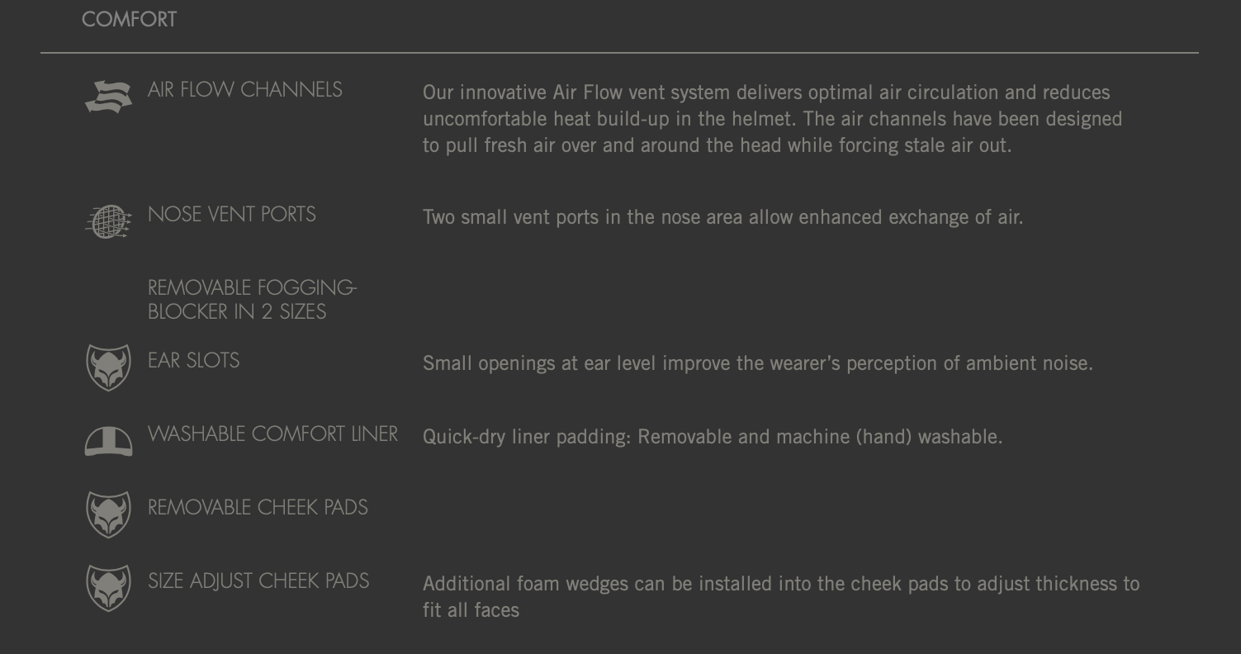Click the Ear Slots feature label
Screen dimensions: 1241x654
tap(193, 360)
